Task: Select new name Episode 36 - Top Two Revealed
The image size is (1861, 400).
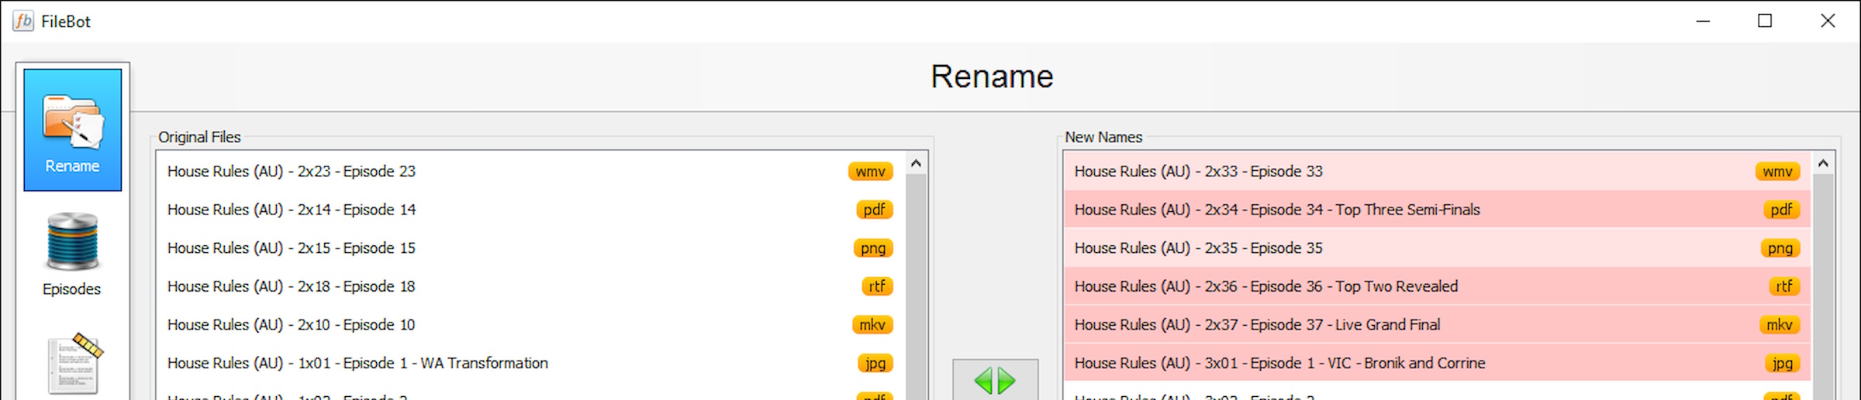Action: pyautogui.click(x=1438, y=286)
